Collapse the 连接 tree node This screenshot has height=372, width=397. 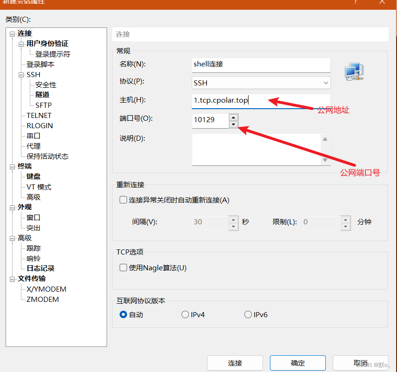pos(12,34)
